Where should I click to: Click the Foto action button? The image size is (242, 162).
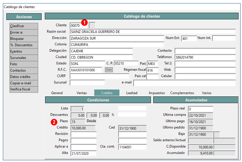point(24,64)
